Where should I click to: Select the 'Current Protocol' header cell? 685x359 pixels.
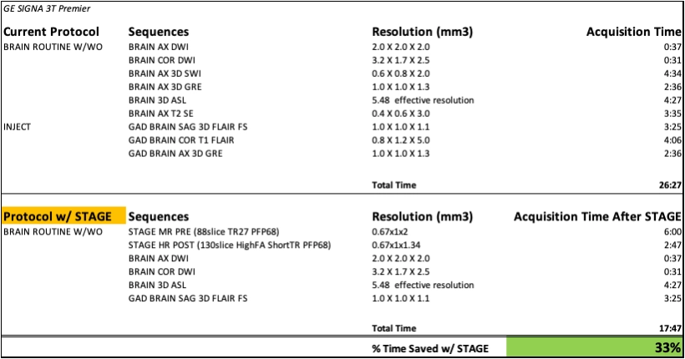52,32
